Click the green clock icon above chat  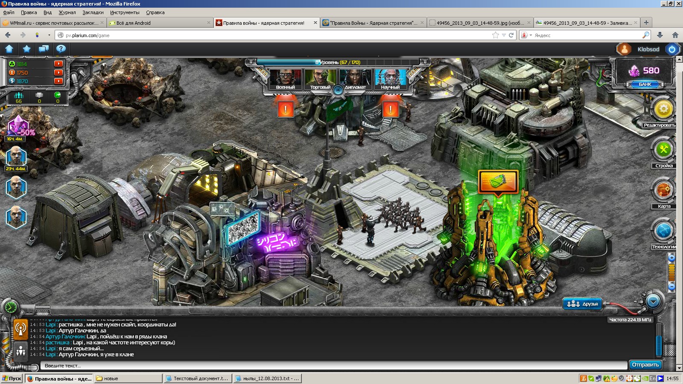click(x=10, y=307)
